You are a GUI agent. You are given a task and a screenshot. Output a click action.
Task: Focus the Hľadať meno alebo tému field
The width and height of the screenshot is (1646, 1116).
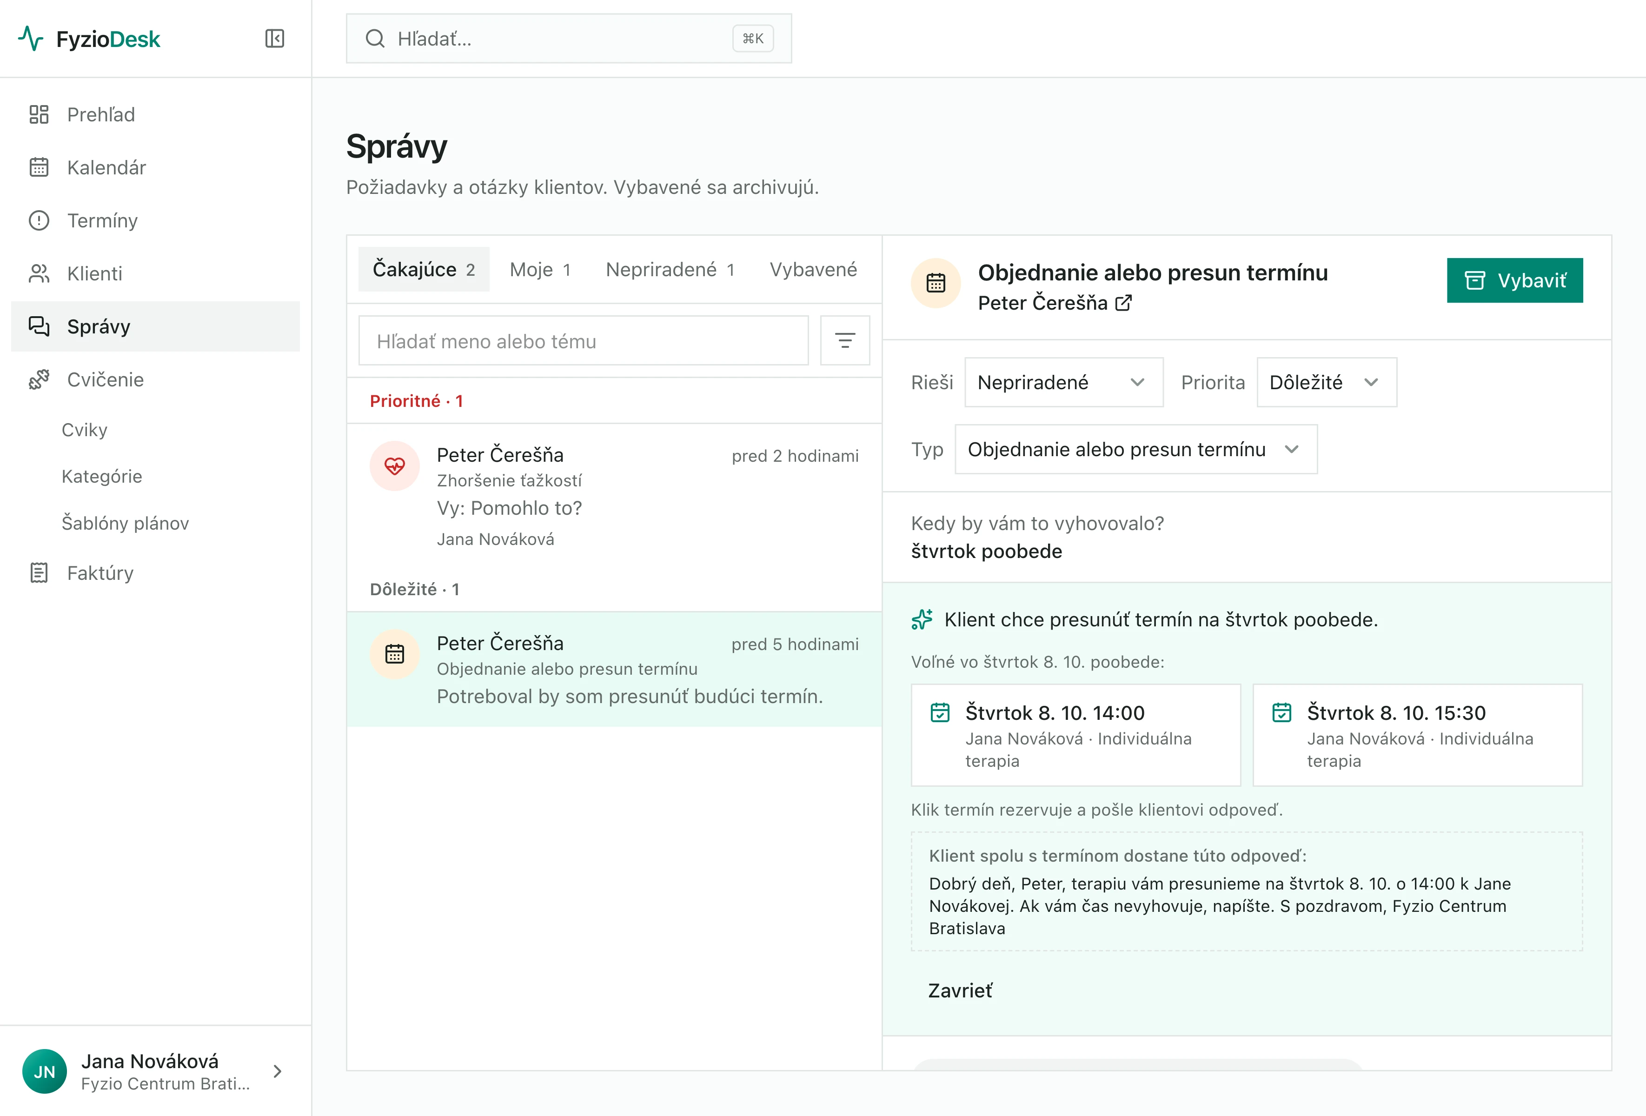(584, 340)
